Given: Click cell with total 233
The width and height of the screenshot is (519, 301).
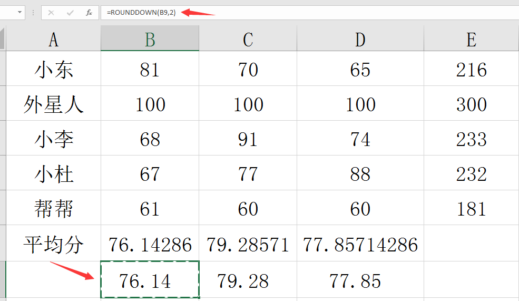Looking at the screenshot, I should click(x=472, y=138).
